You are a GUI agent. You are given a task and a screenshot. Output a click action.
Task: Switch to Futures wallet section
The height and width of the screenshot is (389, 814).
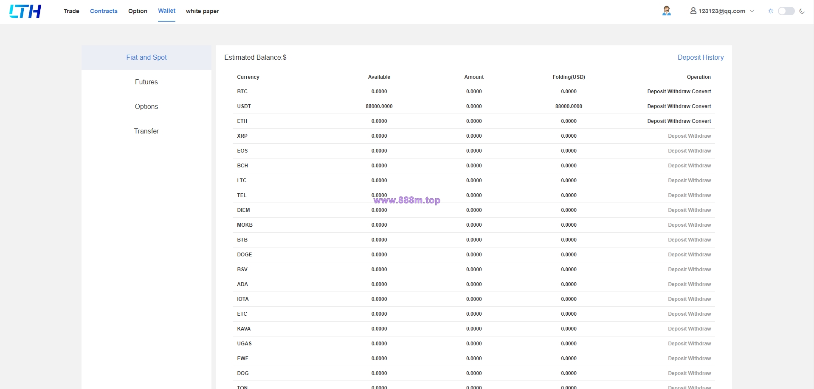146,82
